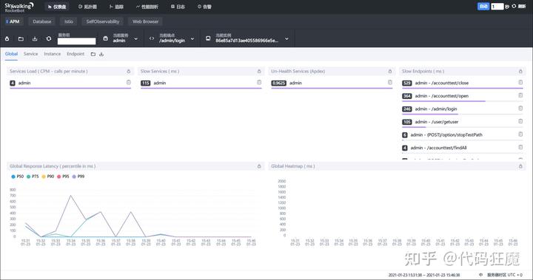
Task: Copy the admin - /accounttest/close endpoint name
Action: click(520, 83)
